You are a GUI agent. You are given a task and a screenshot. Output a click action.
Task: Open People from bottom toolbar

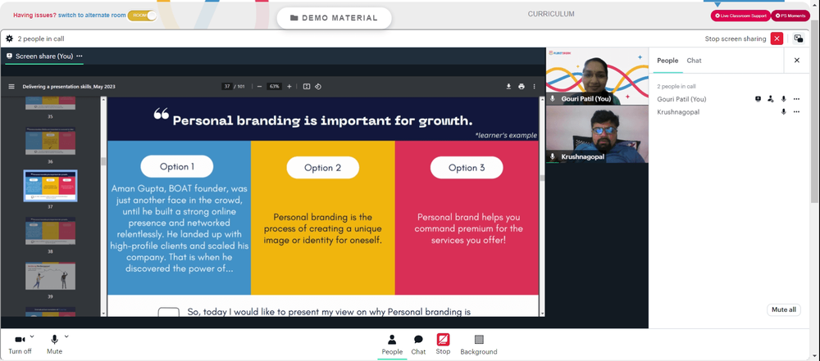[x=392, y=345]
